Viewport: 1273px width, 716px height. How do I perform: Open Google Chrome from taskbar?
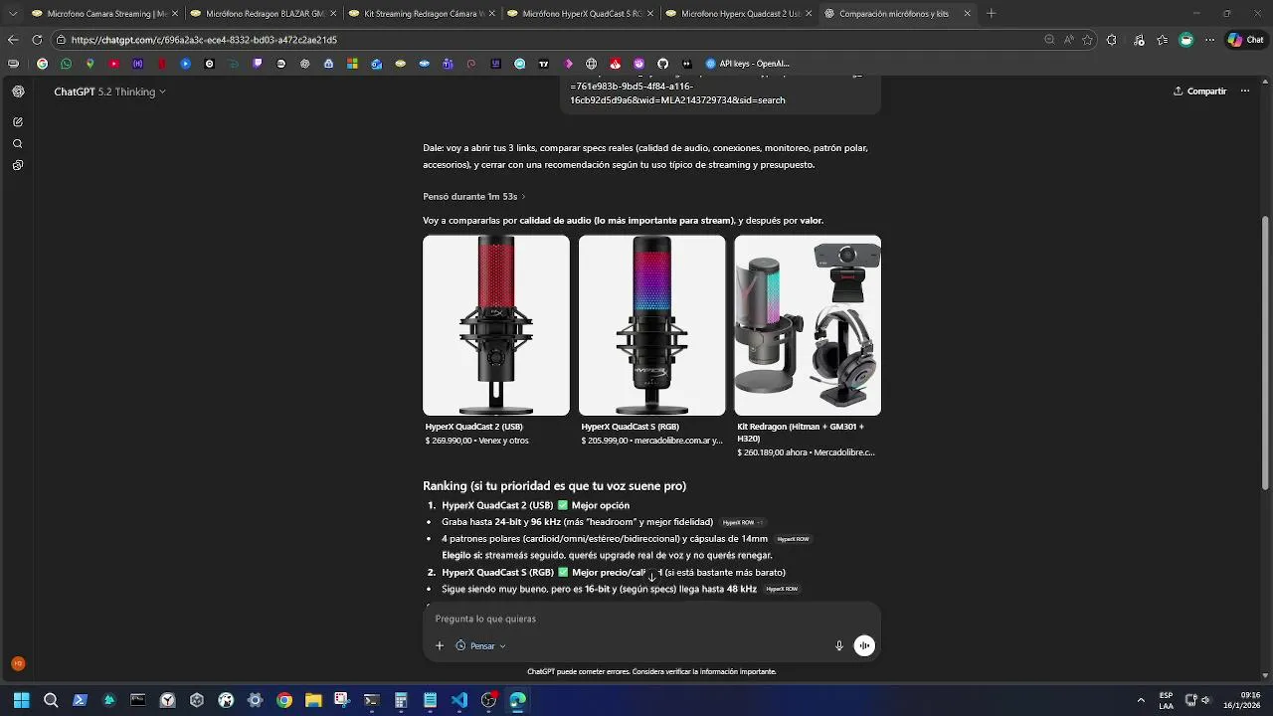pos(284,700)
